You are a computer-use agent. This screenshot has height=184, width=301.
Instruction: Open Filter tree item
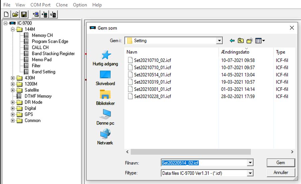click(36, 66)
